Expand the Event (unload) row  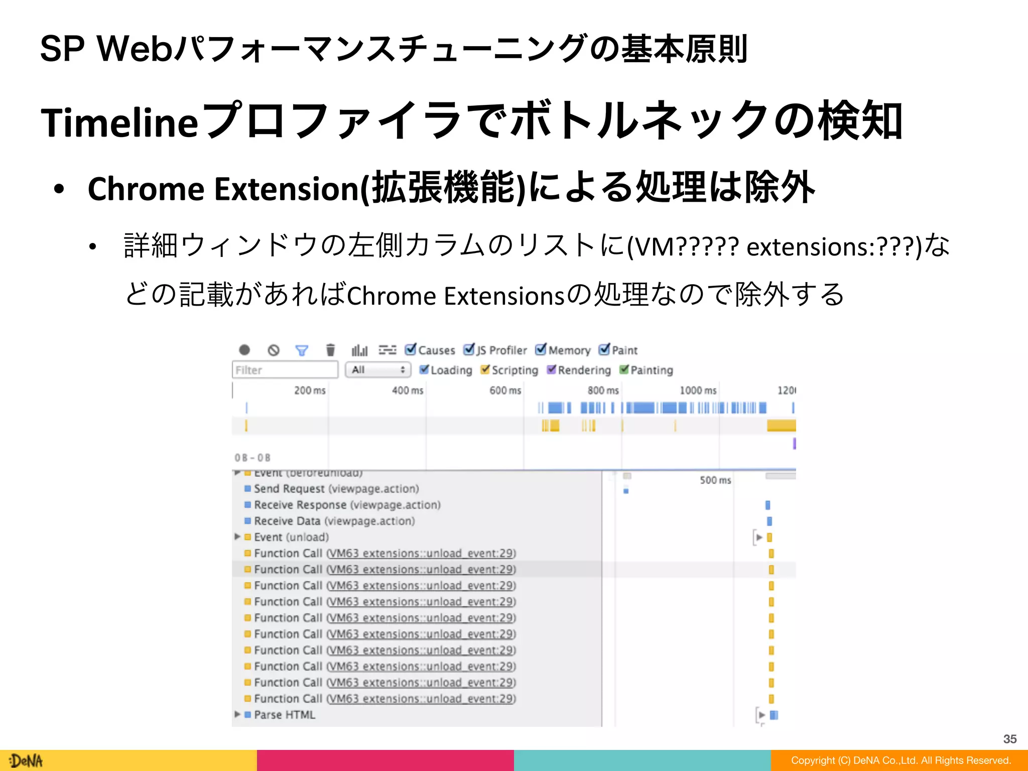(x=237, y=537)
